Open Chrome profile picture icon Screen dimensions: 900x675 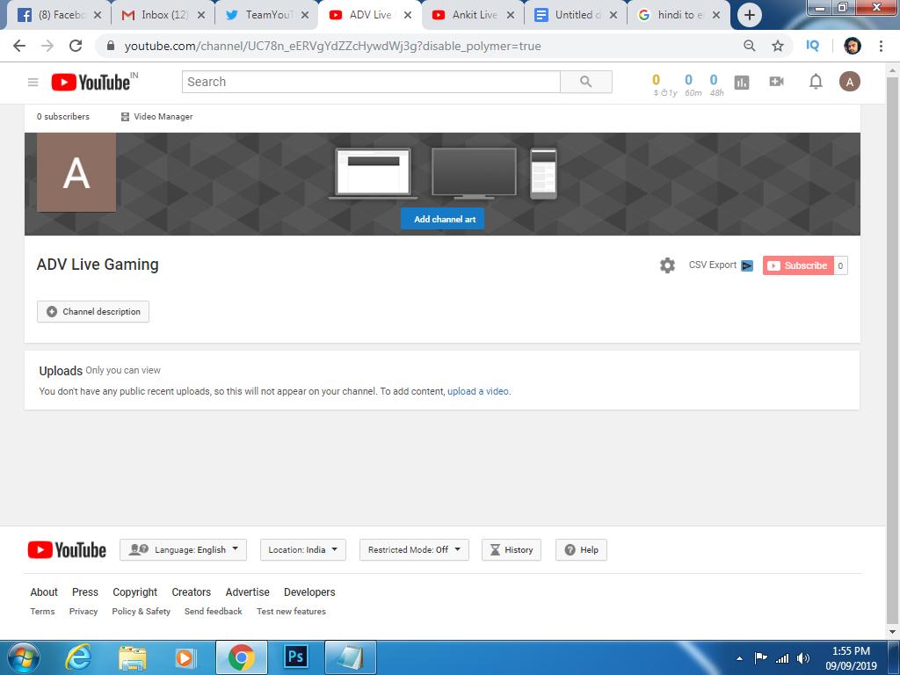point(852,46)
